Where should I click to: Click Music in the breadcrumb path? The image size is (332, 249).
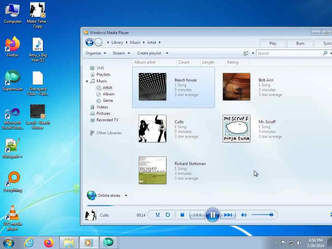point(135,42)
